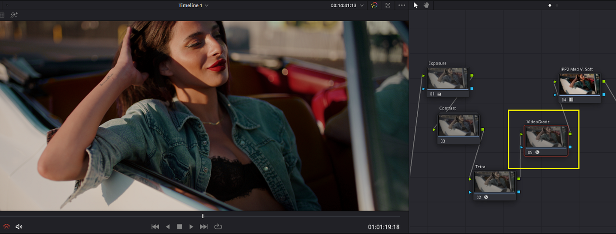Expand the viewer to enhanced full view
Screen dimensions: 616x234
coord(388,5)
